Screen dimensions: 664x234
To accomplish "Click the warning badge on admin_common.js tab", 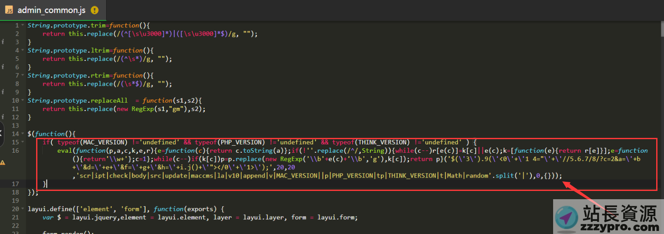I will tap(94, 10).
